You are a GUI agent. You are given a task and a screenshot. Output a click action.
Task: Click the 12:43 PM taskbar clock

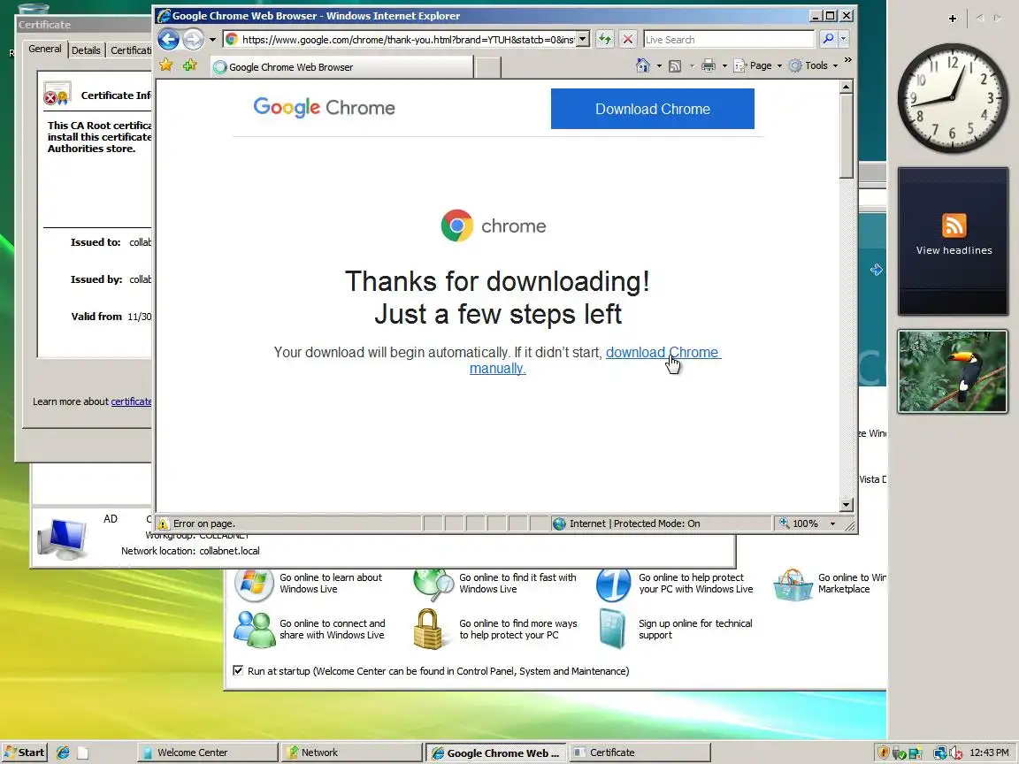click(989, 753)
